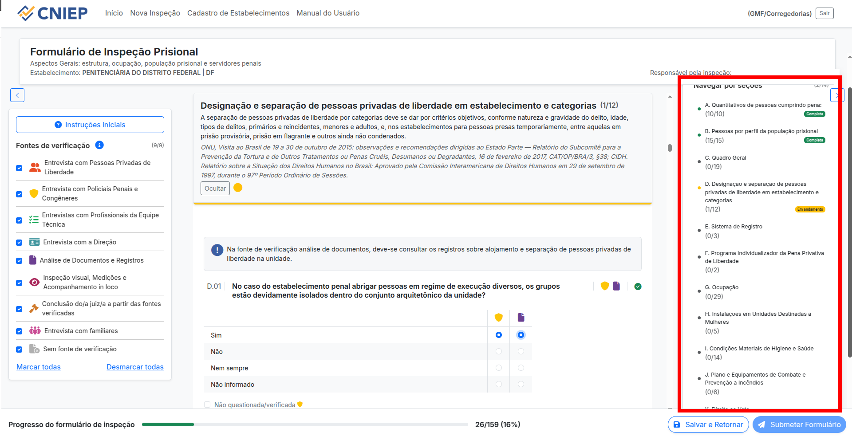Uncheck Entrevista com a Direção verification source
The height and width of the screenshot is (440, 852).
19,242
